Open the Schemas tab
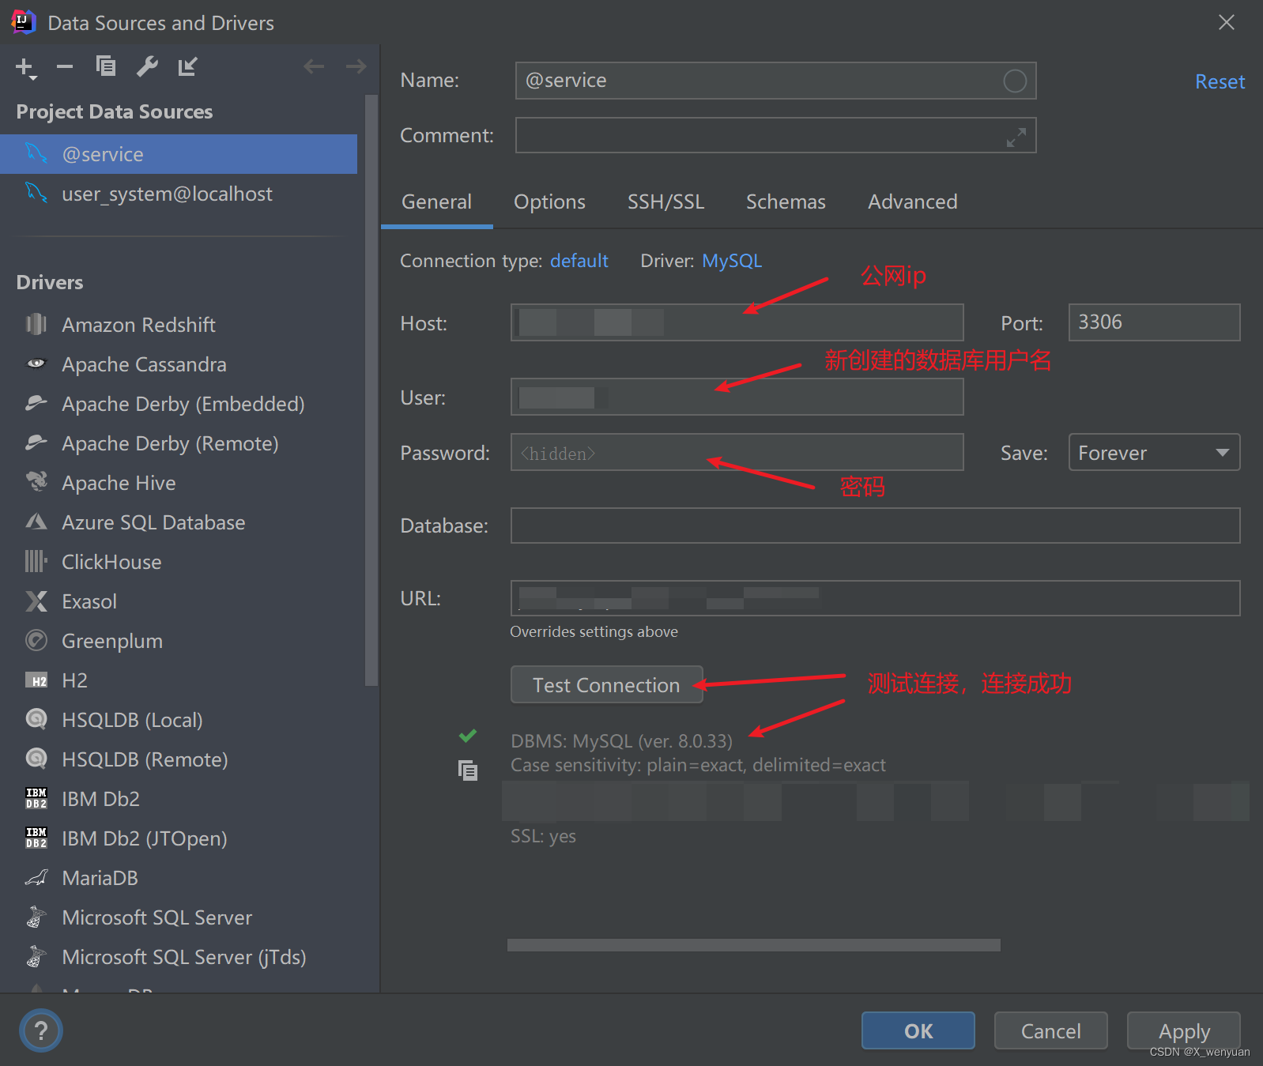This screenshot has width=1263, height=1066. [786, 202]
